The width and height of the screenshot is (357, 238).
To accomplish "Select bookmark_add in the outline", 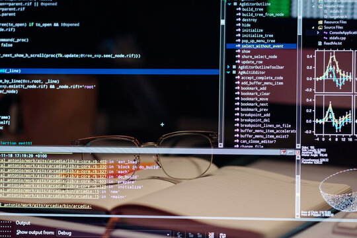I will [x=254, y=88].
